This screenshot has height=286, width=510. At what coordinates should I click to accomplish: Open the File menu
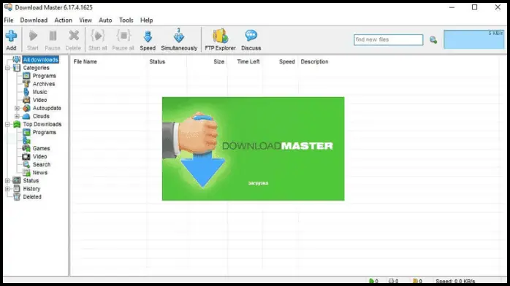coord(9,20)
